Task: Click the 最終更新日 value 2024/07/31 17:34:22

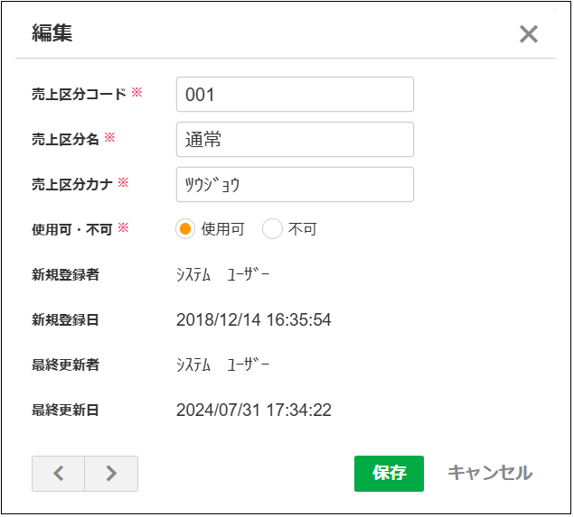Action: coord(254,411)
